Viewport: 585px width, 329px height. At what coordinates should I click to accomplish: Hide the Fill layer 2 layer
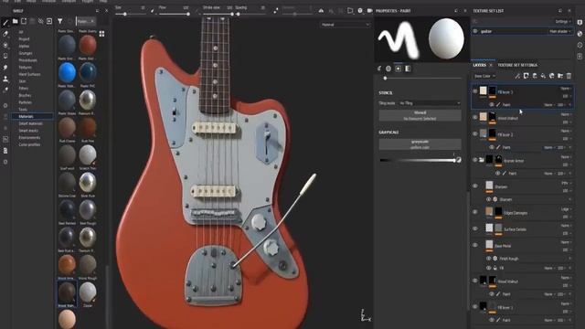click(475, 133)
